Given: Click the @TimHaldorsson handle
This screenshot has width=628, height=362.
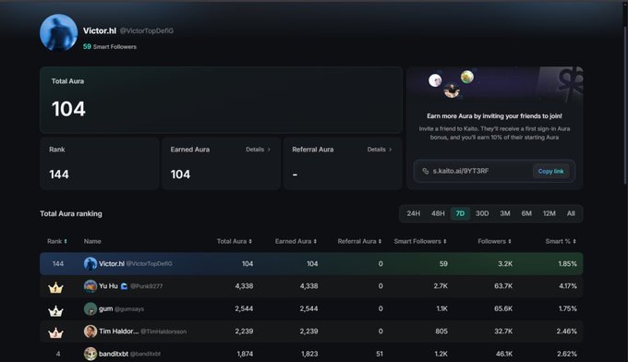Looking at the screenshot, I should (163, 332).
